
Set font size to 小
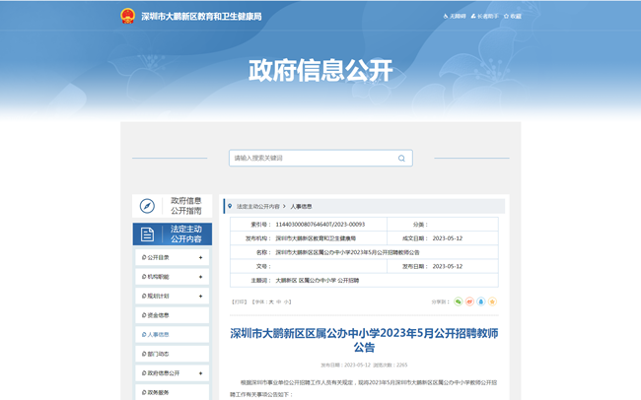tap(286, 301)
